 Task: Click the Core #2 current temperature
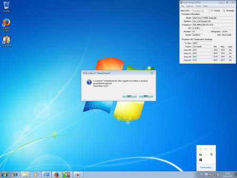pos(202,57)
